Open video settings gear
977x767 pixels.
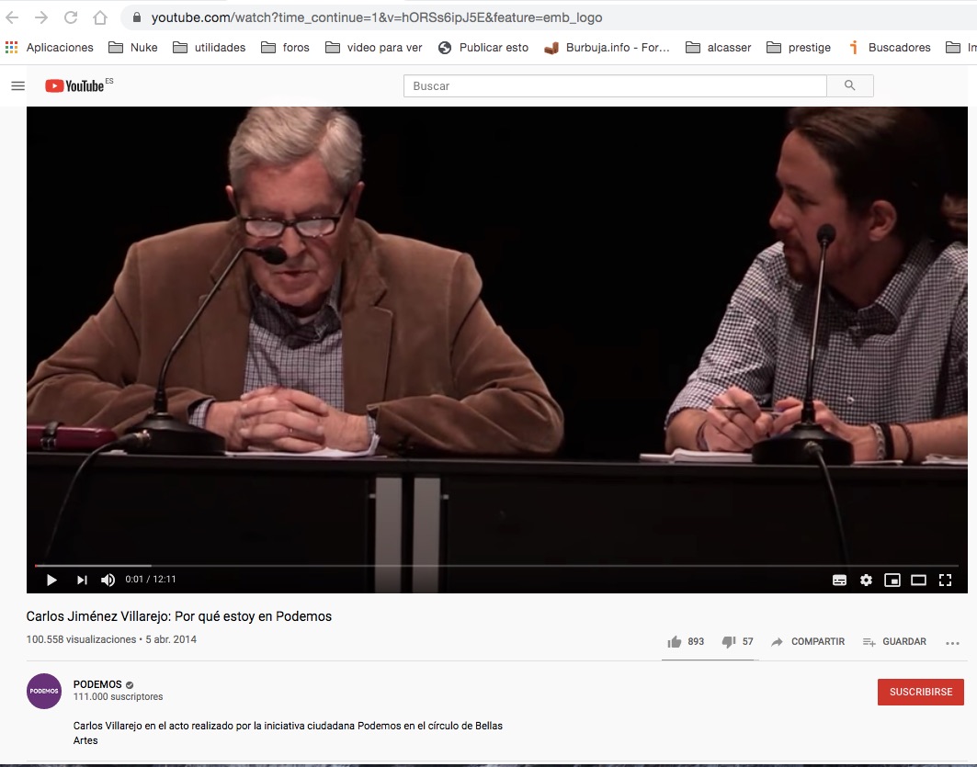click(x=866, y=580)
